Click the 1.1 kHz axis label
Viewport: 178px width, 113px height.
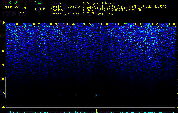(x=3, y=37)
